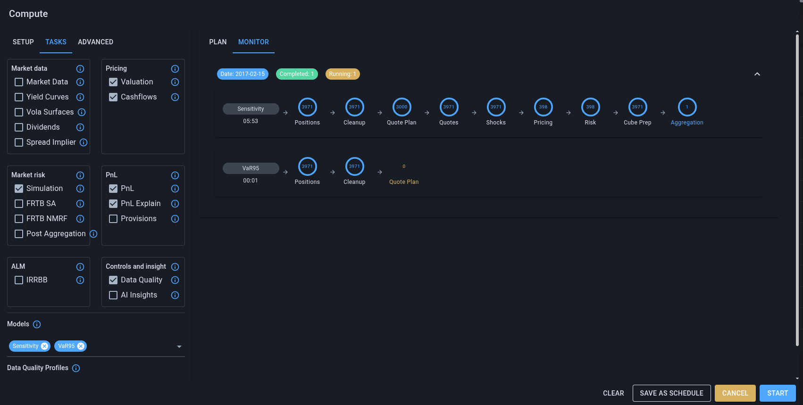Click info icon beside AI Insights
The image size is (803, 405).
(x=175, y=295)
